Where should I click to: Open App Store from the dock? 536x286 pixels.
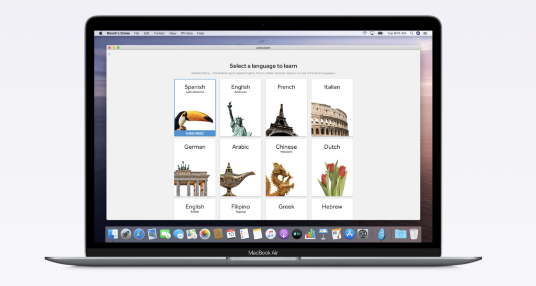349,234
